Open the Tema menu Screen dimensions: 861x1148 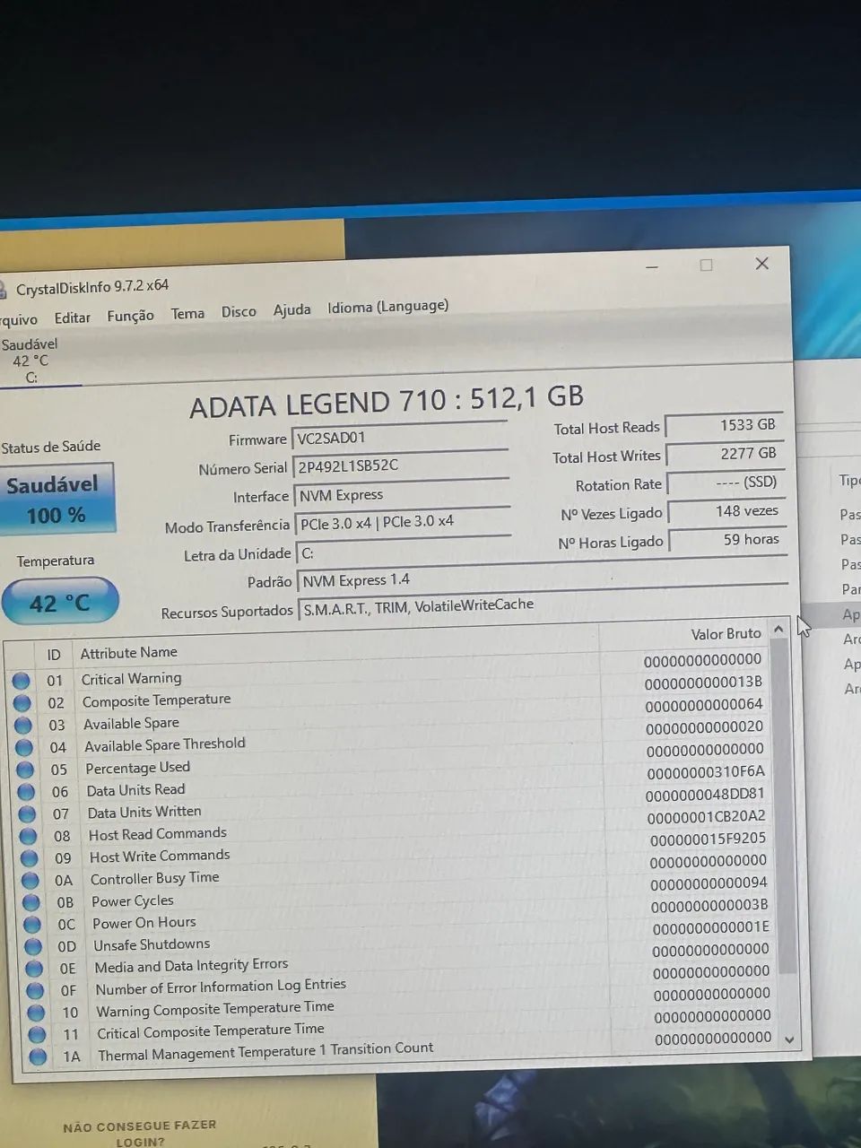[x=187, y=313]
